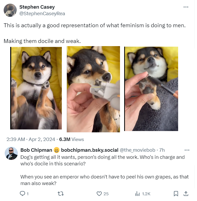Open the first dog photo lying on back
197x201 pixels.
36,88
